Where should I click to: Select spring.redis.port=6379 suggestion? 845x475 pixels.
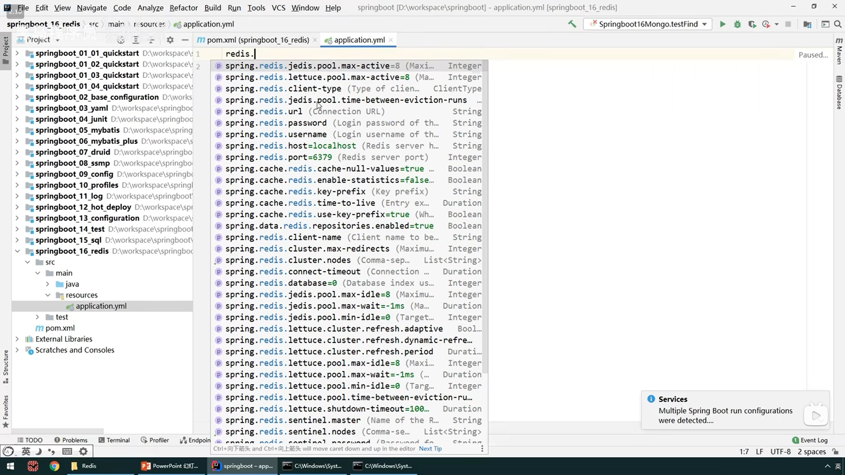click(349, 157)
